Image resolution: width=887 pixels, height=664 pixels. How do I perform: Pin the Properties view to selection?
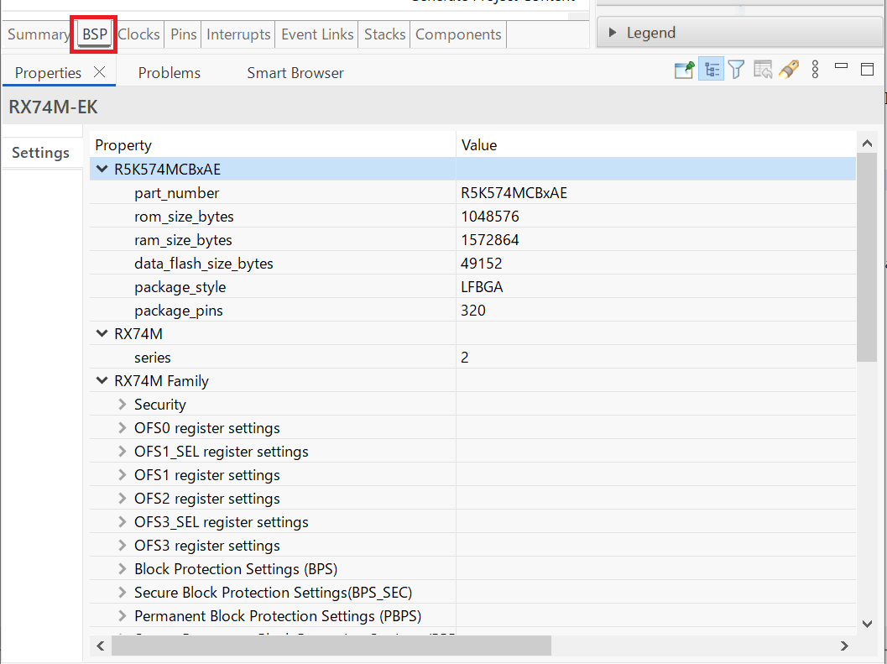coord(685,71)
